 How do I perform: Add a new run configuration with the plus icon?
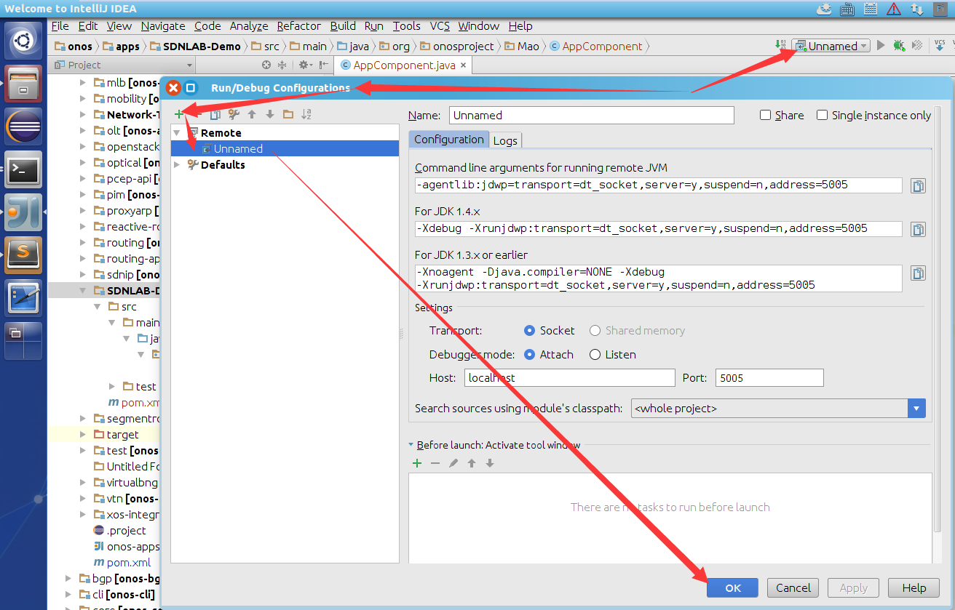pos(179,114)
